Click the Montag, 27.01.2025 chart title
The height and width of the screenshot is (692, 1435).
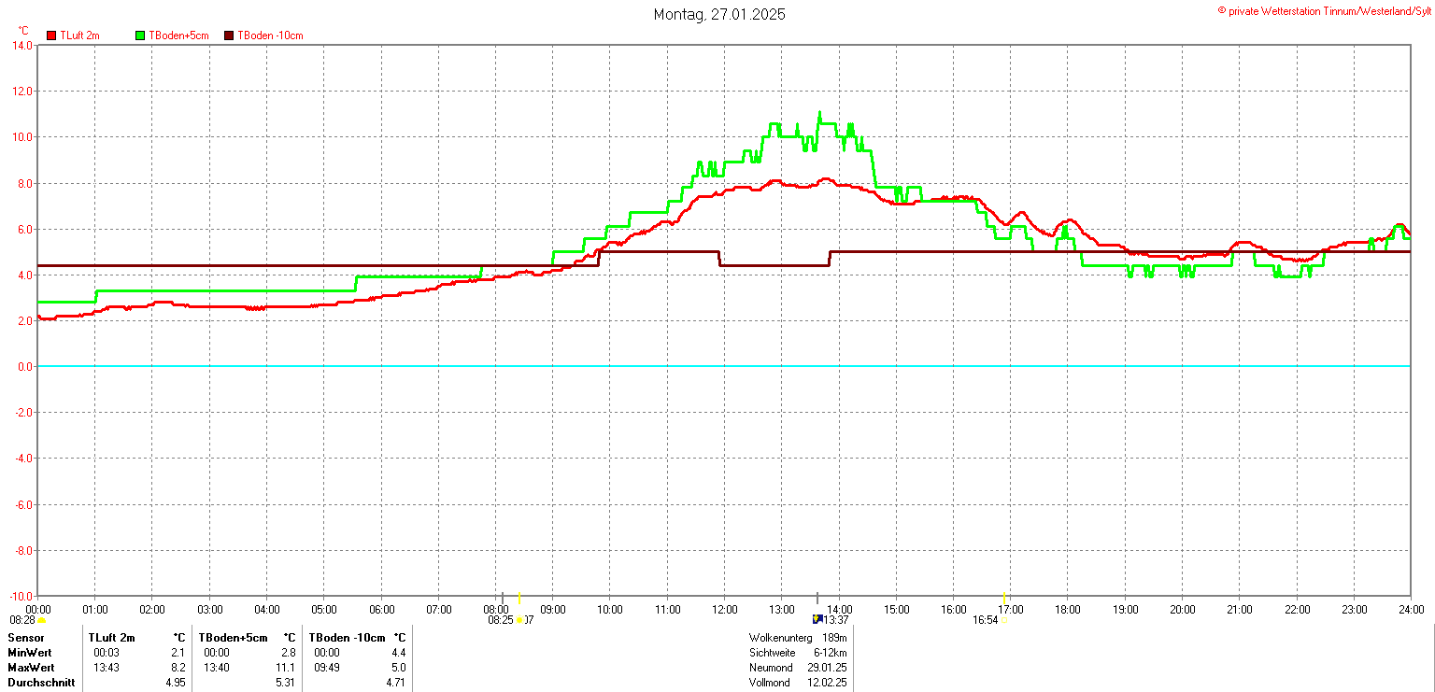click(718, 14)
